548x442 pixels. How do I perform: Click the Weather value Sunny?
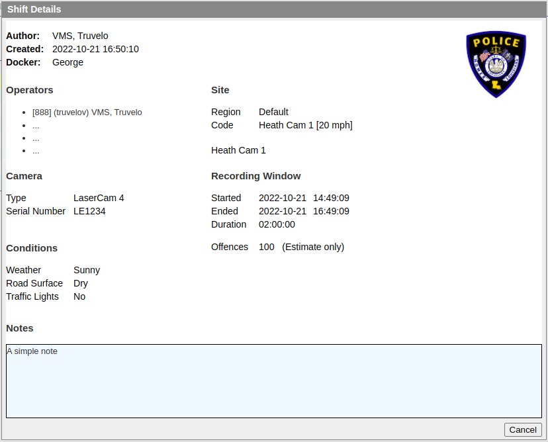click(x=87, y=270)
